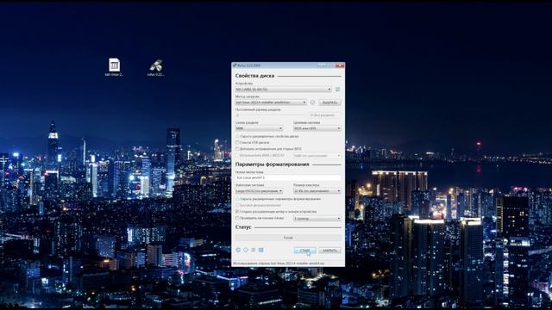
Task: Click the 'Новая метка тома' text field
Action: [x=288, y=178]
